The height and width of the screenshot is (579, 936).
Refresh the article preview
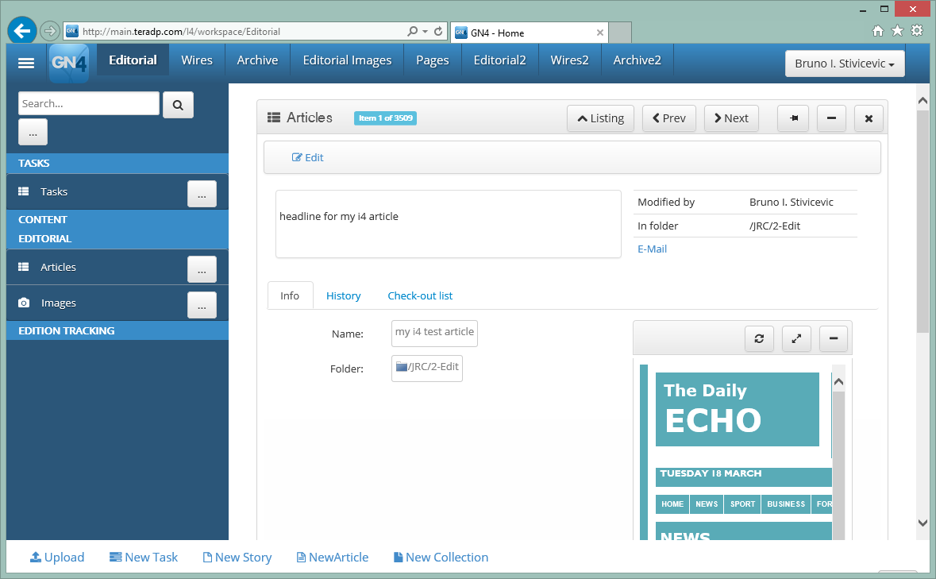[x=759, y=338]
